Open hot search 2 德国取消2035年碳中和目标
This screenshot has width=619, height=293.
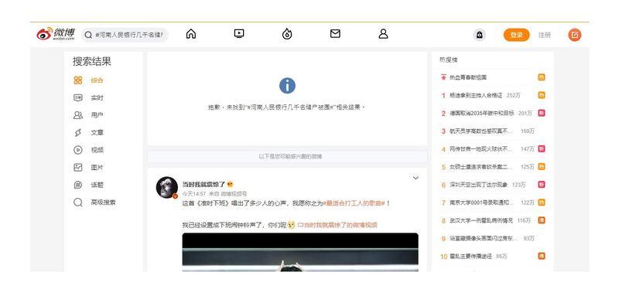click(481, 113)
